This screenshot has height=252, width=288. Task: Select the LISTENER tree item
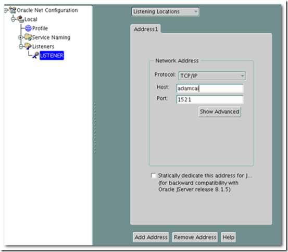pos(52,55)
